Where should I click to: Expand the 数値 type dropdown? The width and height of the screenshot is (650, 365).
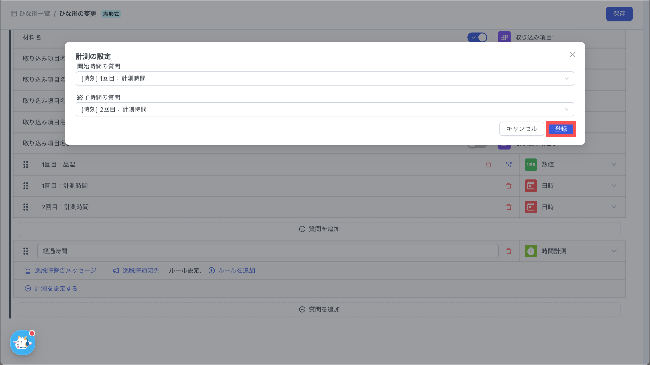coord(614,165)
